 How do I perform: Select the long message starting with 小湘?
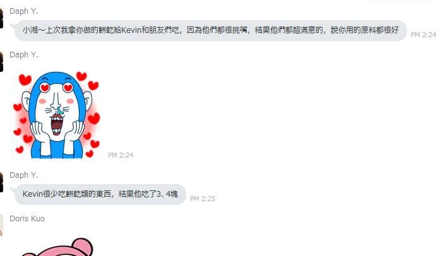(211, 30)
